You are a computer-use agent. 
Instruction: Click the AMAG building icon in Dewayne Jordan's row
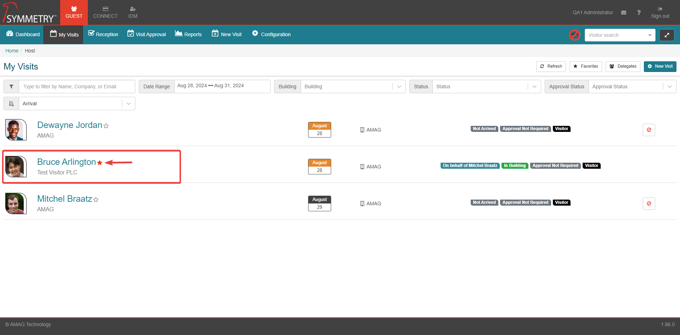(362, 130)
